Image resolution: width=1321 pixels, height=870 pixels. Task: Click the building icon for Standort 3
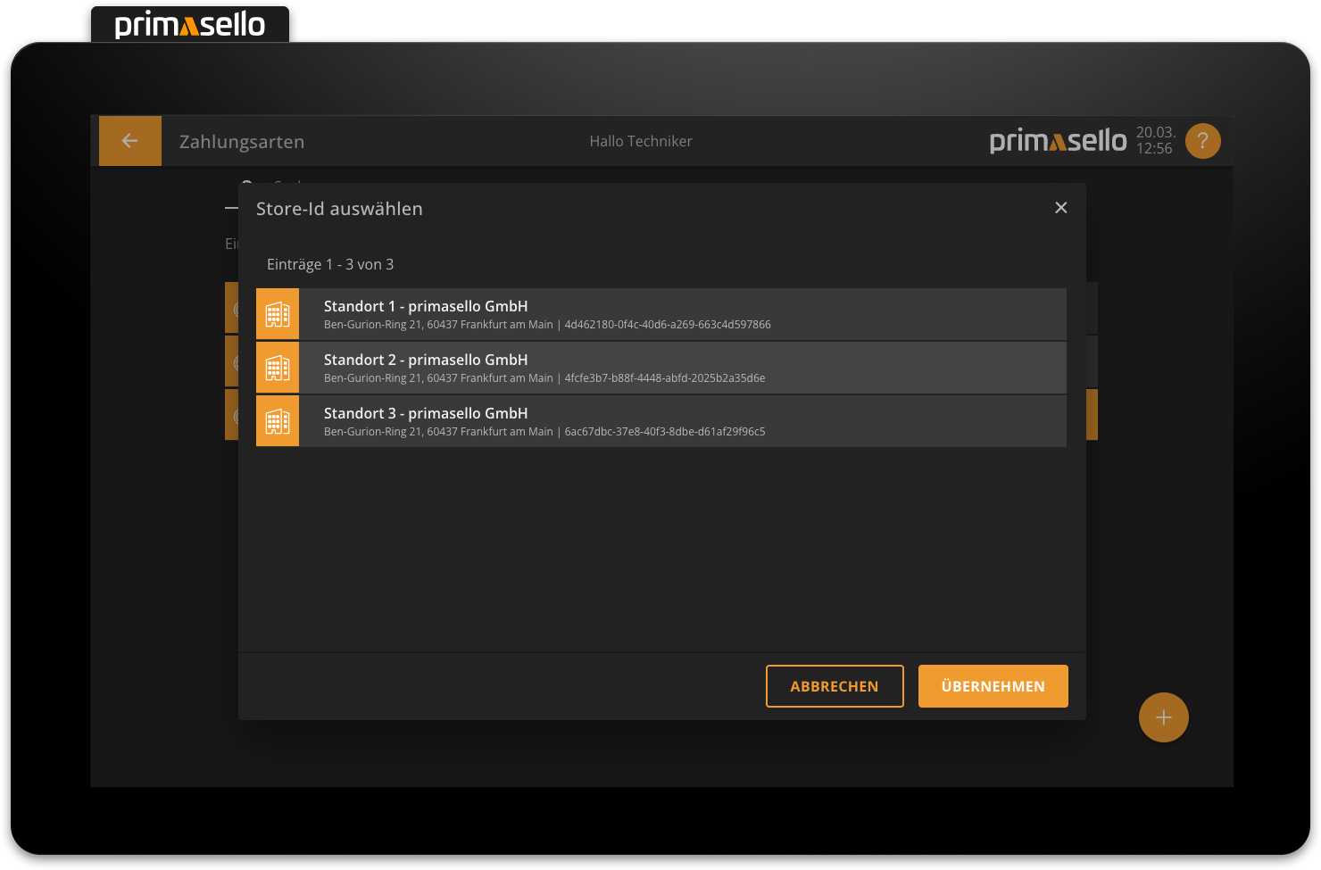[277, 420]
